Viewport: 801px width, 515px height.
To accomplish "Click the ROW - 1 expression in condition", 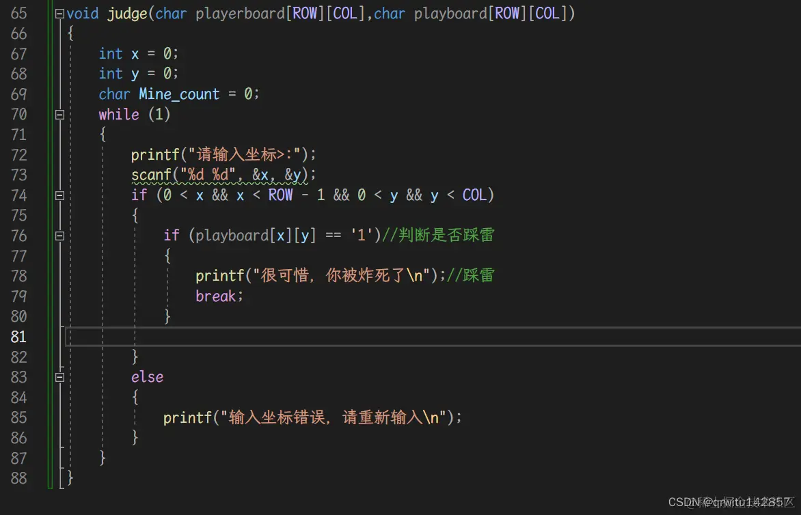I will (x=297, y=195).
